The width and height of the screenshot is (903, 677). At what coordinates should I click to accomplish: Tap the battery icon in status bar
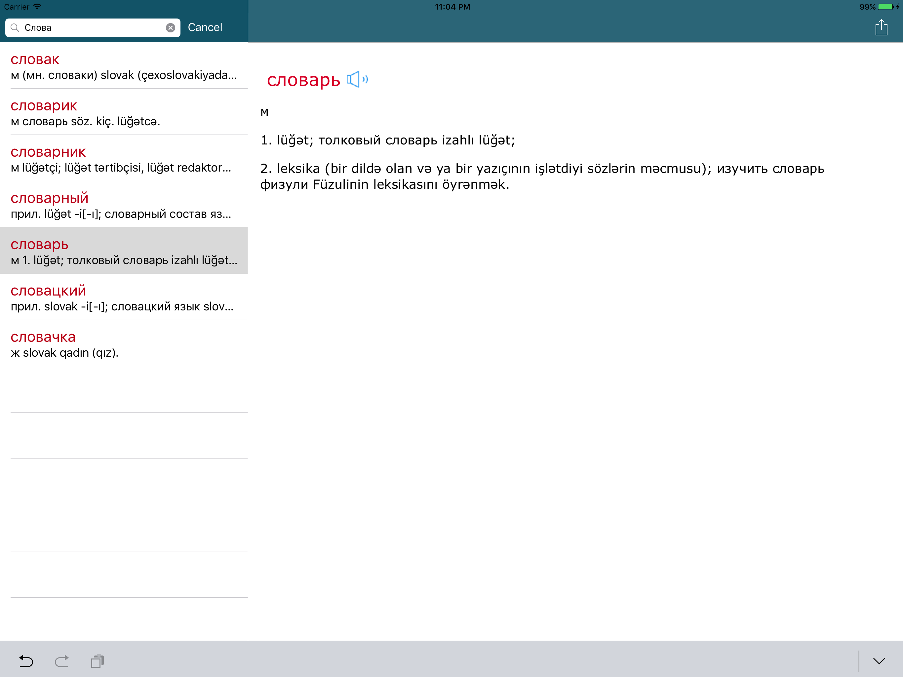(x=885, y=7)
